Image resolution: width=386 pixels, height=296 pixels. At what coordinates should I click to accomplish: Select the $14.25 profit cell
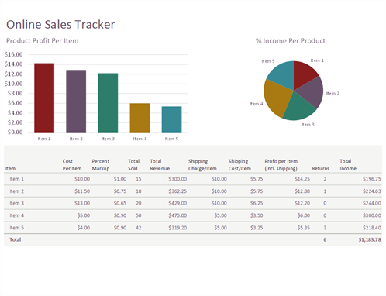click(x=302, y=179)
